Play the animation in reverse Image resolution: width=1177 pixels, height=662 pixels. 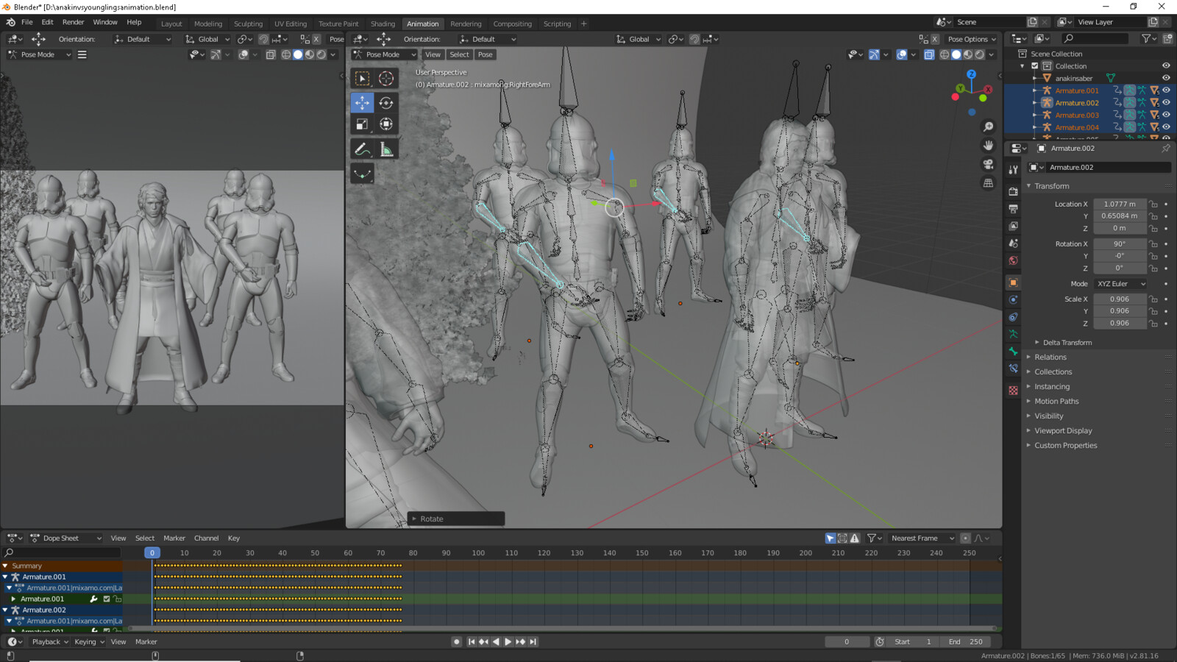tap(496, 641)
